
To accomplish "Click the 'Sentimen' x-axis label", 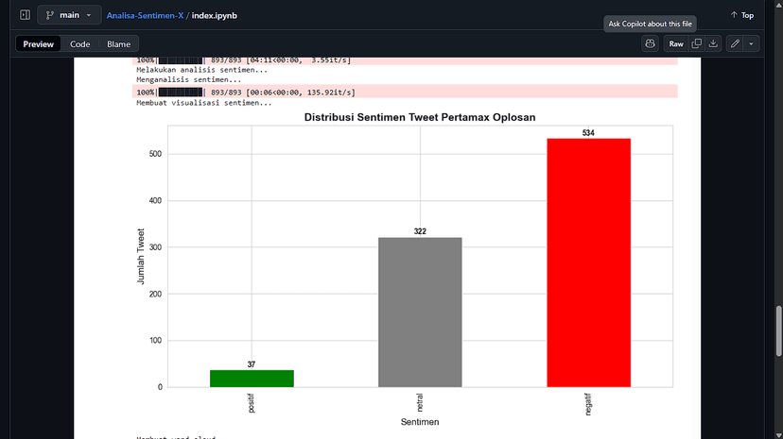I will click(x=420, y=422).
